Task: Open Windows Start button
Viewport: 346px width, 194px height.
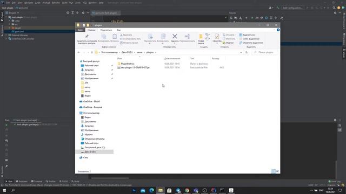Action: (4, 190)
